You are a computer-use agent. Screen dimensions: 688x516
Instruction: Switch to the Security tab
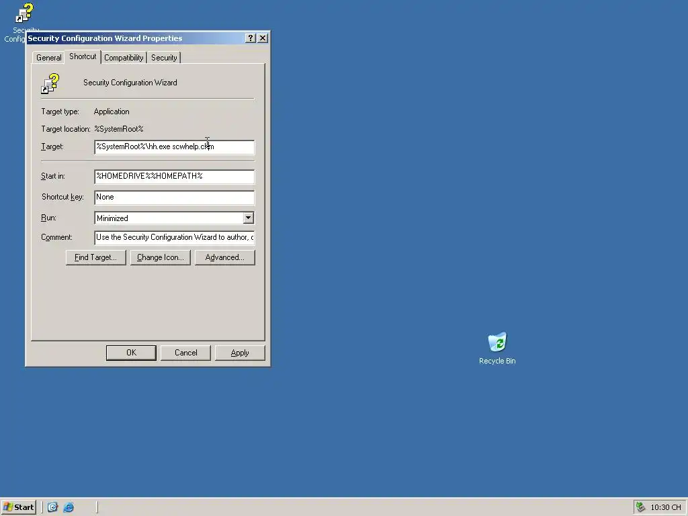pos(164,58)
